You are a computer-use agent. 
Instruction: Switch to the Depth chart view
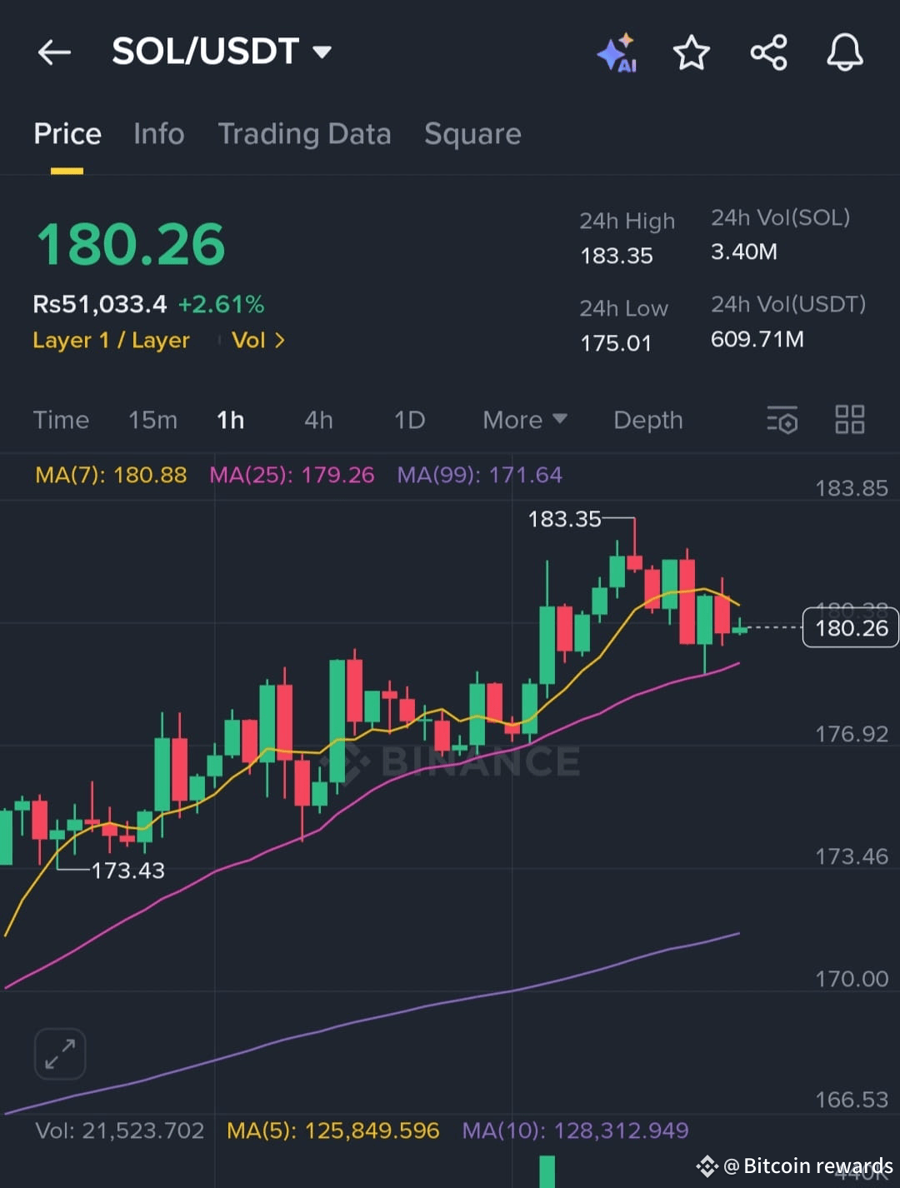(648, 420)
